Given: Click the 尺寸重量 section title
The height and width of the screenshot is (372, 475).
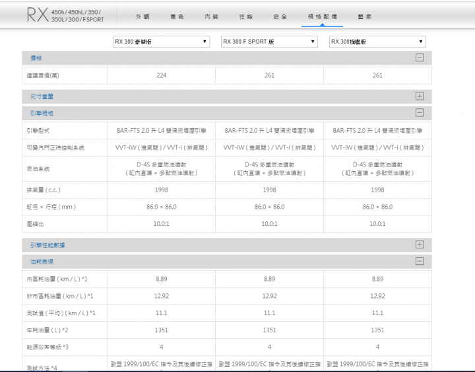Looking at the screenshot, I should click(42, 96).
